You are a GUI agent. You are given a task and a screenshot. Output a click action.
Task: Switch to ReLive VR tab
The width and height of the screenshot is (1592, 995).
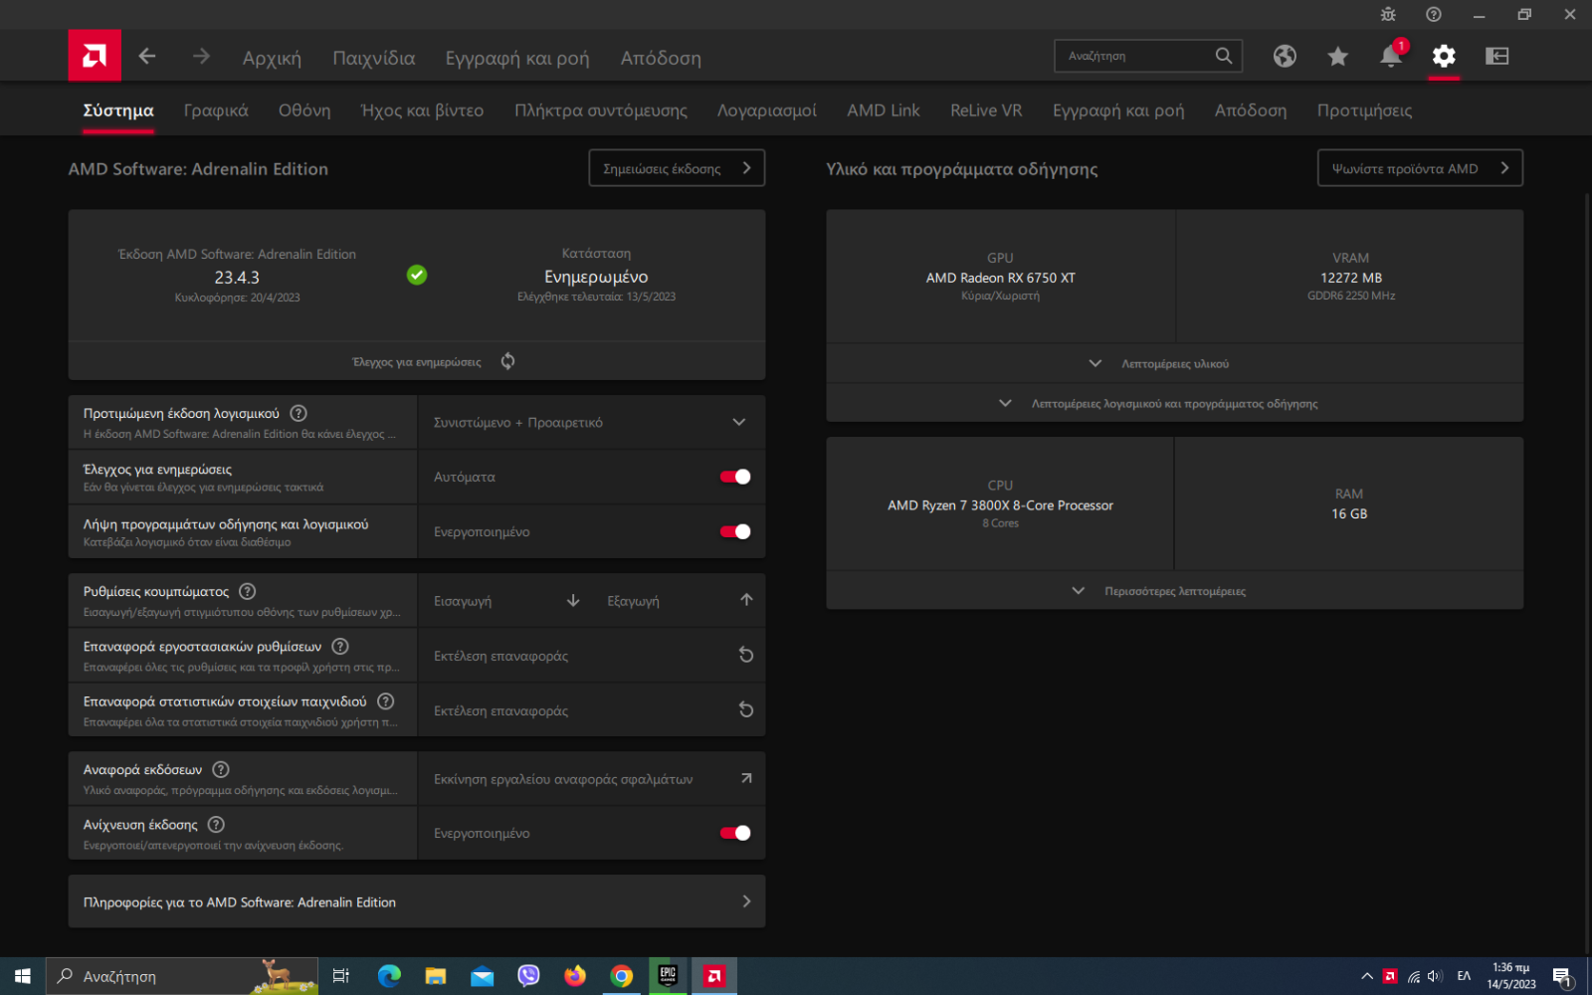[986, 110]
